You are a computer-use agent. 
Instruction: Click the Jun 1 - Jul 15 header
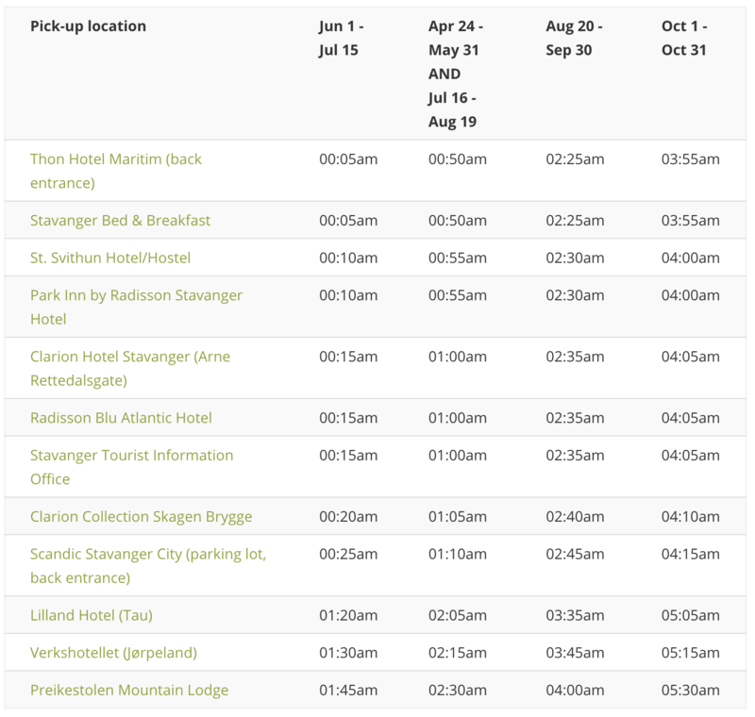(x=341, y=39)
